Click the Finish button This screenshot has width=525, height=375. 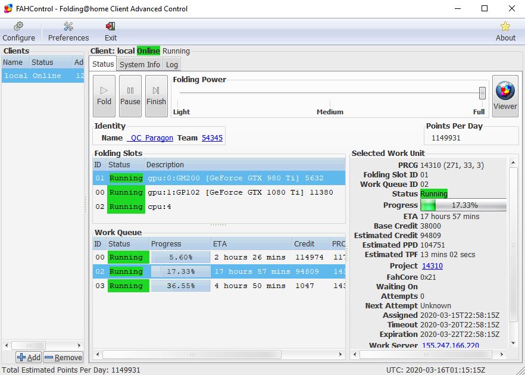pos(156,96)
